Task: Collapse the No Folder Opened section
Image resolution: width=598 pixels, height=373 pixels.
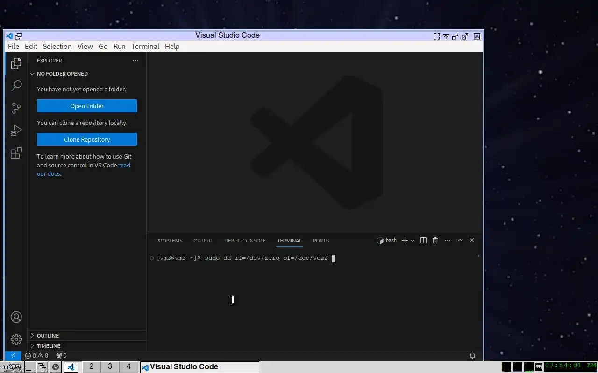Action: pos(87,74)
